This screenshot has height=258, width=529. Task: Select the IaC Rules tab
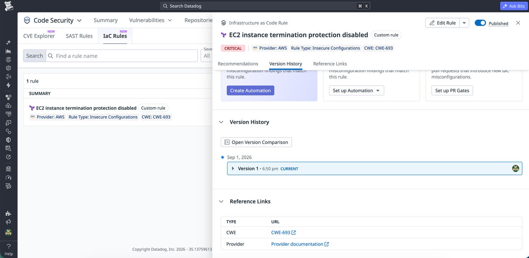pos(115,36)
